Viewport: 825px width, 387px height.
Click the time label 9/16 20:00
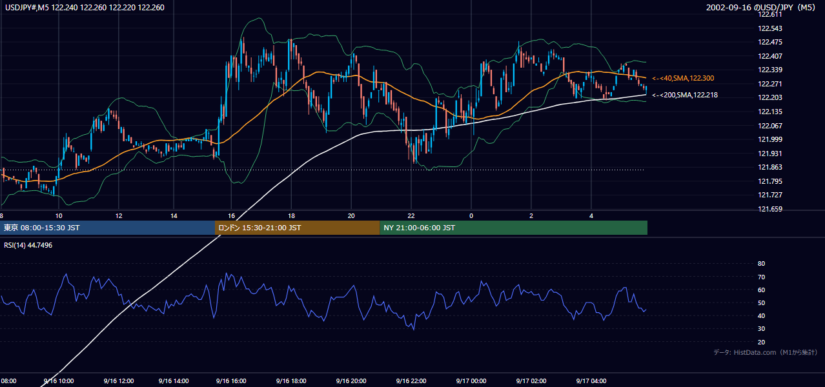coord(352,381)
